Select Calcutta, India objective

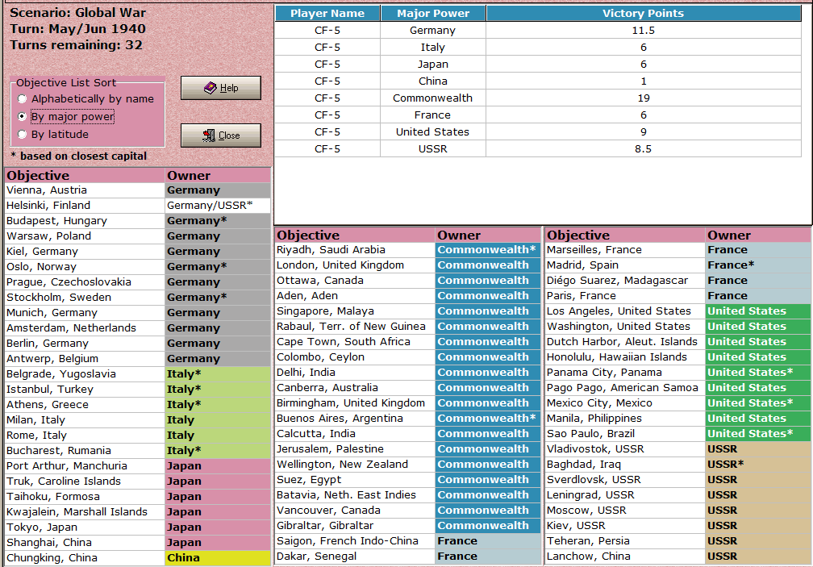coord(355,434)
